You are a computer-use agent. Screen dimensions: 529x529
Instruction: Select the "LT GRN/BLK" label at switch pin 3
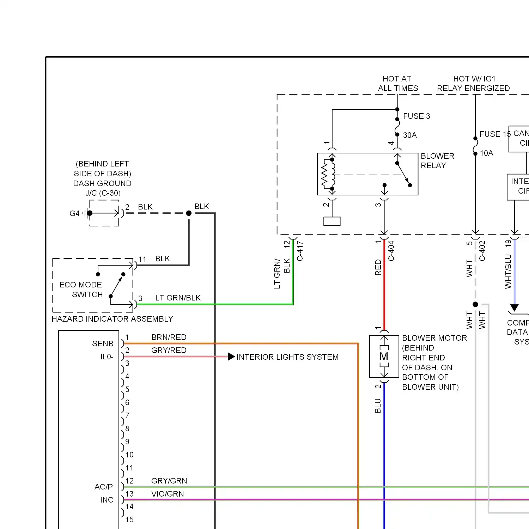tap(178, 298)
